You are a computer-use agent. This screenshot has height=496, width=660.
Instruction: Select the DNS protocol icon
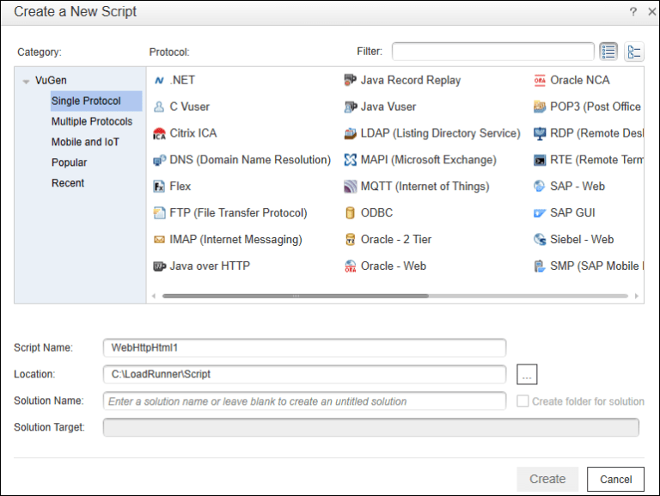tap(159, 160)
